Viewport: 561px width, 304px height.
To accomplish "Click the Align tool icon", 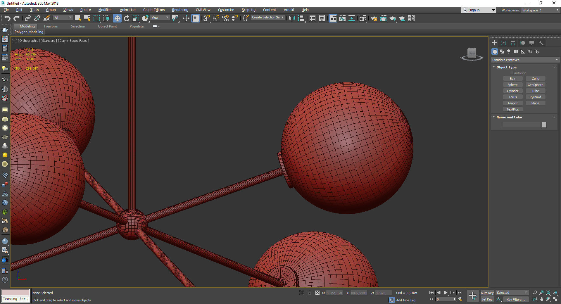I will (301, 18).
